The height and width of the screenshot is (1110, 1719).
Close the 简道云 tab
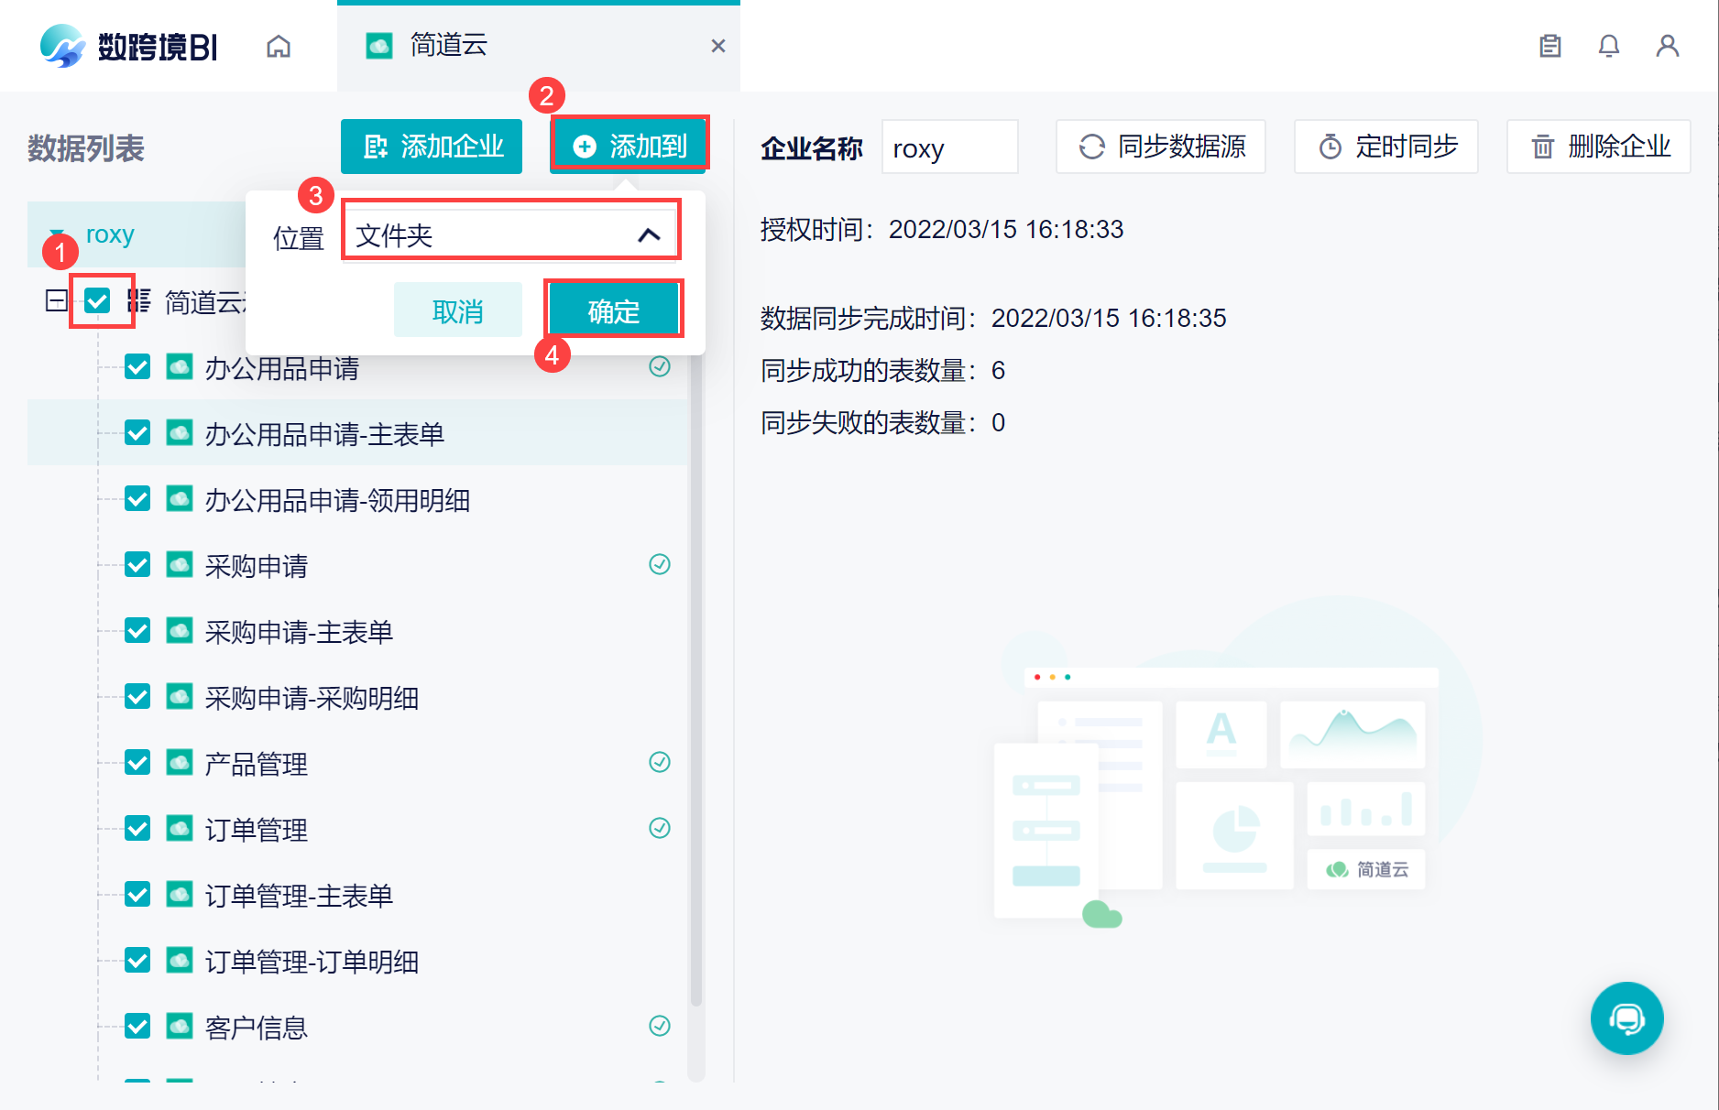tap(718, 46)
